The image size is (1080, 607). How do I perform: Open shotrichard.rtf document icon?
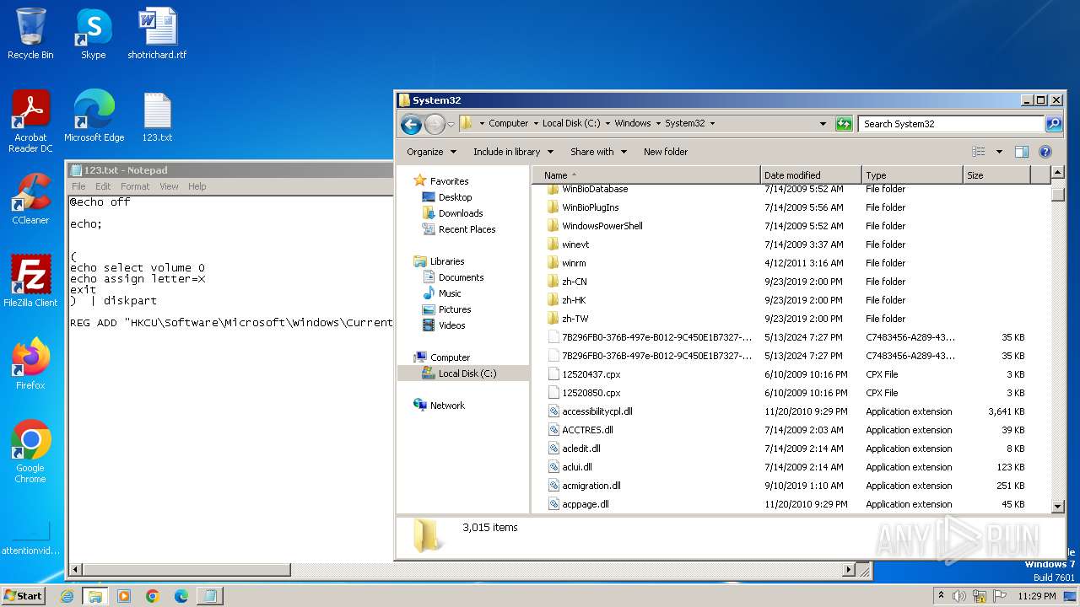point(157,34)
